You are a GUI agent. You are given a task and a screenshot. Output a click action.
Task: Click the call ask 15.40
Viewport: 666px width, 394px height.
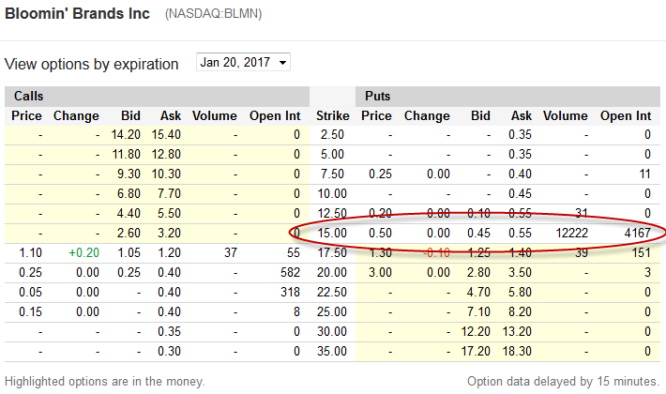[x=166, y=135]
